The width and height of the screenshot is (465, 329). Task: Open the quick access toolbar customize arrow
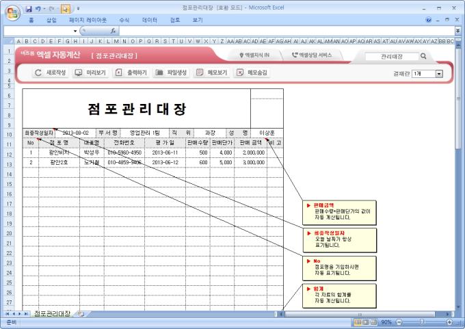point(78,9)
